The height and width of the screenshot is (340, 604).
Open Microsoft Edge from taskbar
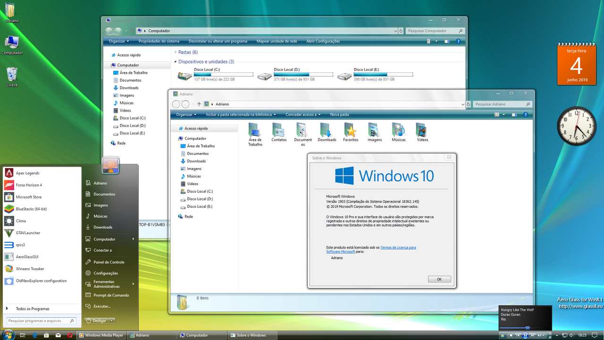click(x=34, y=335)
